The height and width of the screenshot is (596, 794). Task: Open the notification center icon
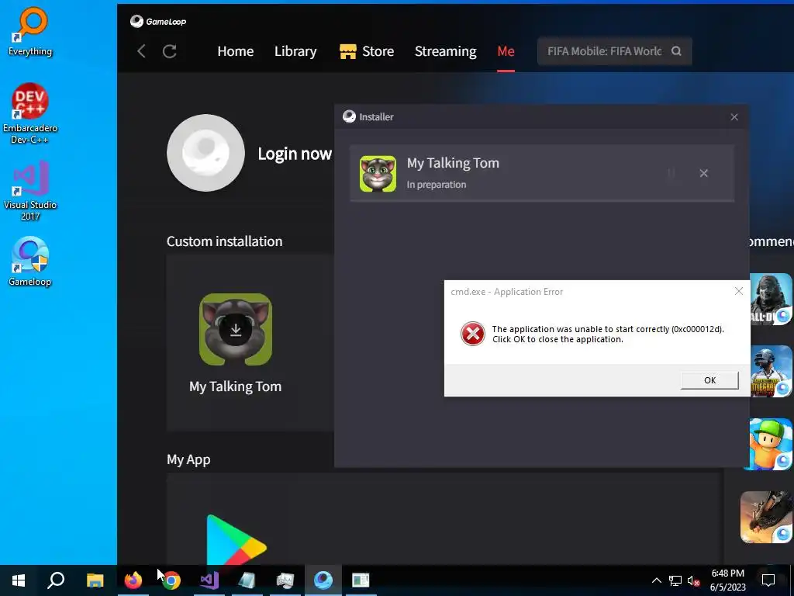point(768,580)
